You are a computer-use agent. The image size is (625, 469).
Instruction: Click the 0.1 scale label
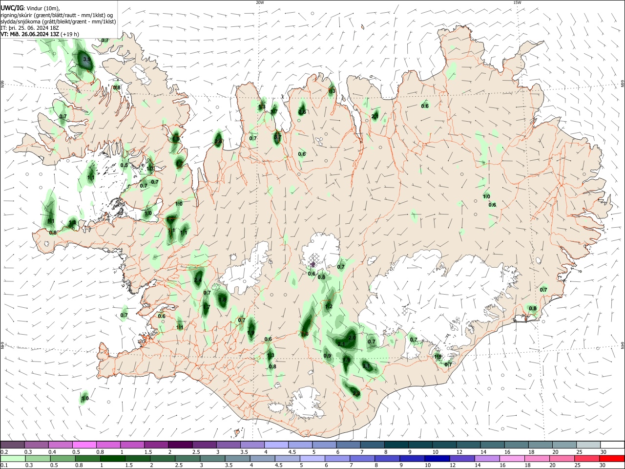click(4, 466)
